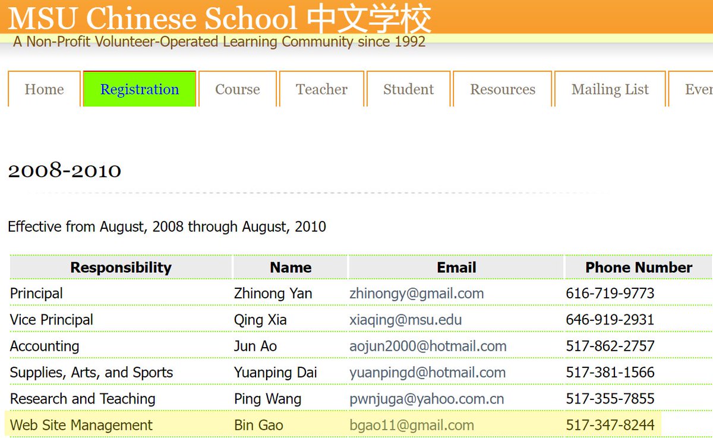Viewport: 713px width, 438px height.
Task: Open the Mailing List tab
Action: click(610, 89)
